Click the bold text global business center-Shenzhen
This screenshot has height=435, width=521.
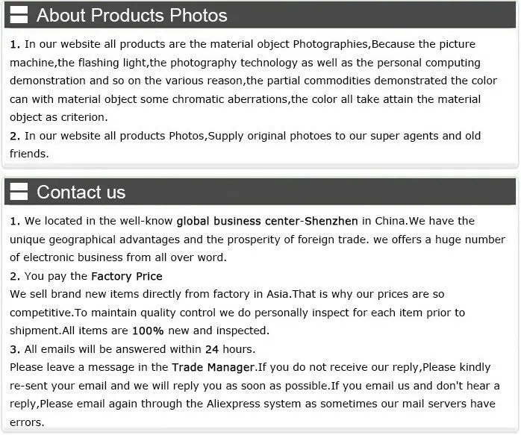point(267,221)
